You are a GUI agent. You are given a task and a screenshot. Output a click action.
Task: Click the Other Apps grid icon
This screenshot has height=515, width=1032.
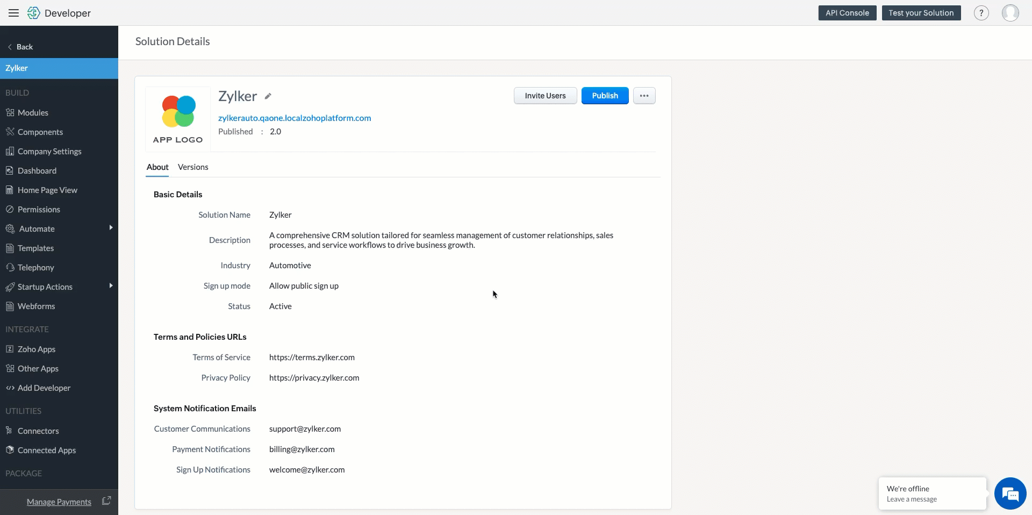point(10,368)
